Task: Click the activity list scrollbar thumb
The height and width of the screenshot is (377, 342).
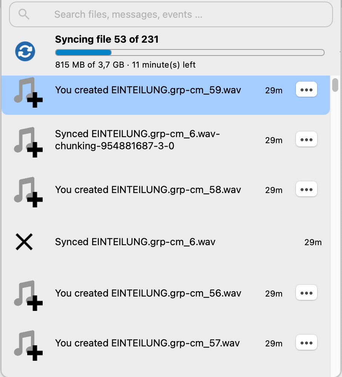Action: (335, 84)
